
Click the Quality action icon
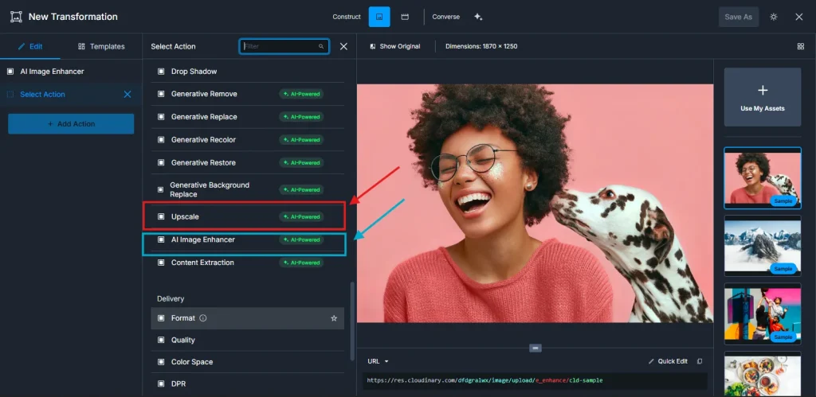pos(161,340)
